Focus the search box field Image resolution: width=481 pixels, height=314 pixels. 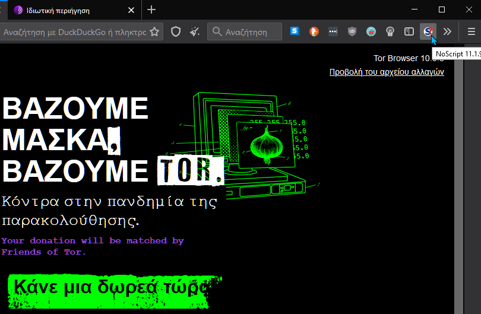click(x=245, y=31)
